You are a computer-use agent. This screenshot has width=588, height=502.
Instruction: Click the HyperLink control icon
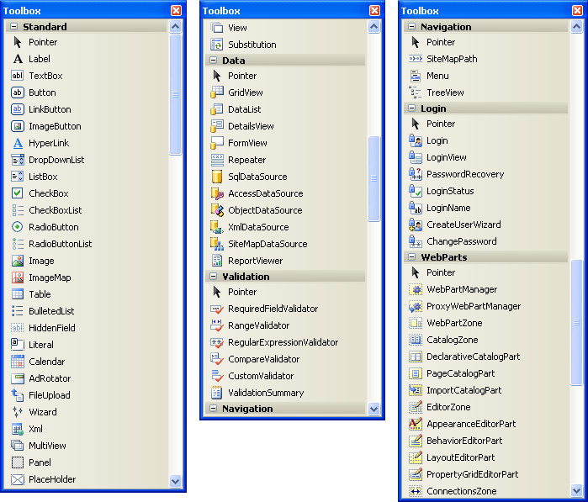18,143
